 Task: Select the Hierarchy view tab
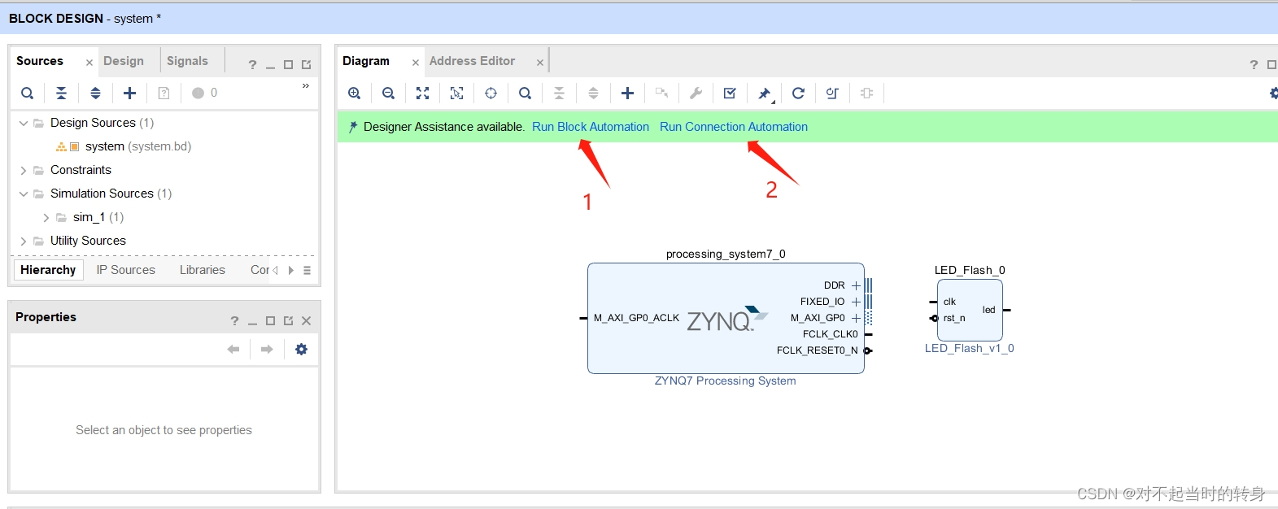coord(48,270)
